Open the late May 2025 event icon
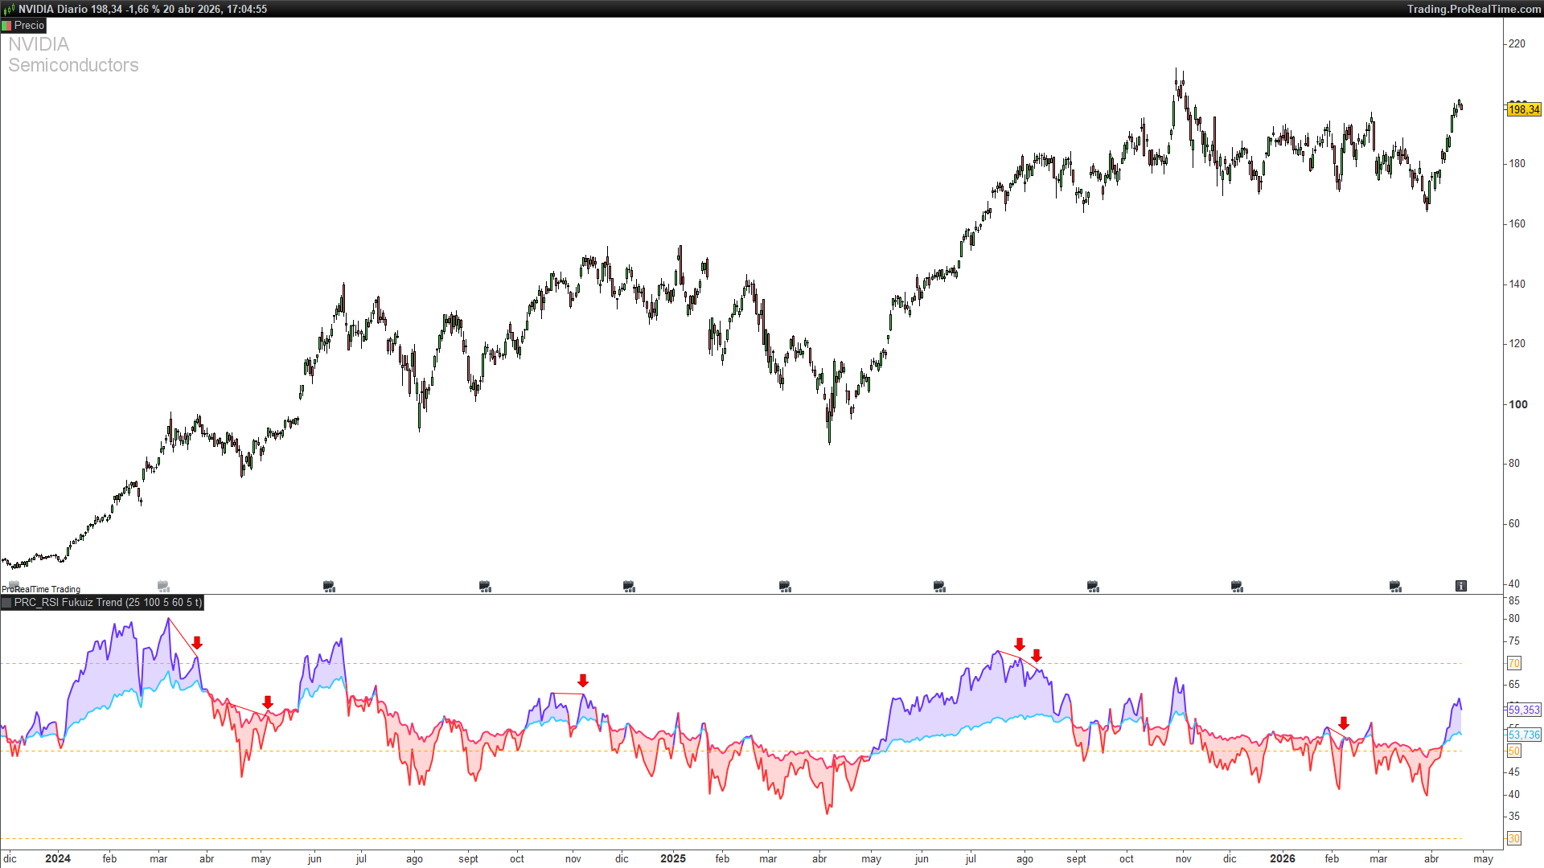 pyautogui.click(x=939, y=587)
